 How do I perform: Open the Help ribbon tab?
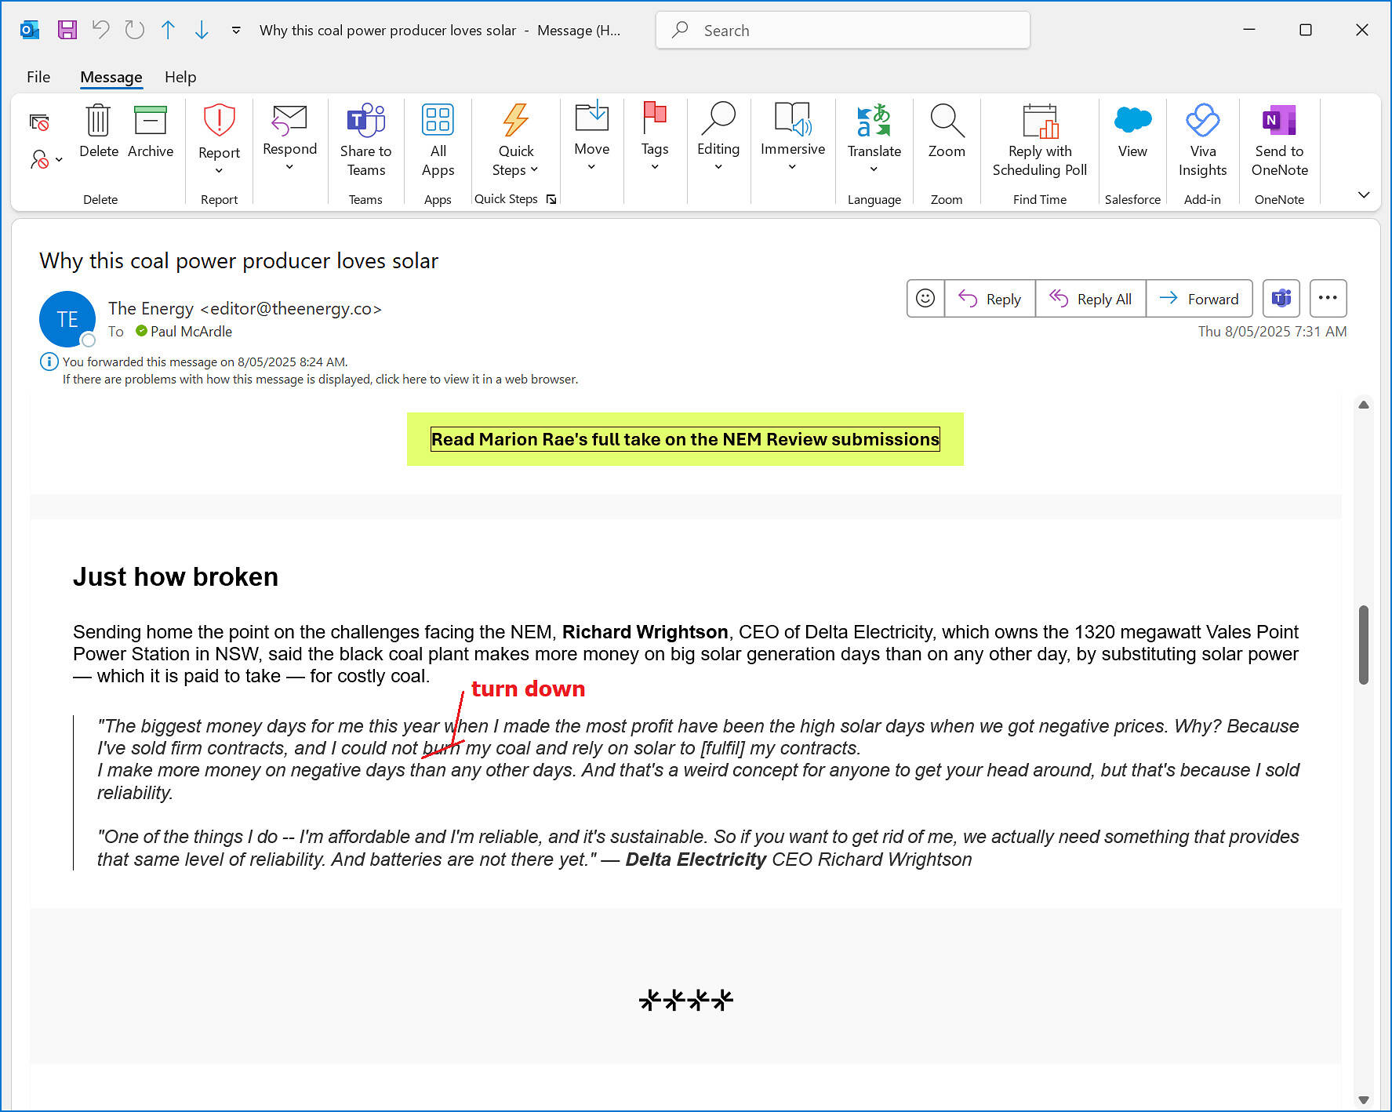[x=180, y=77]
